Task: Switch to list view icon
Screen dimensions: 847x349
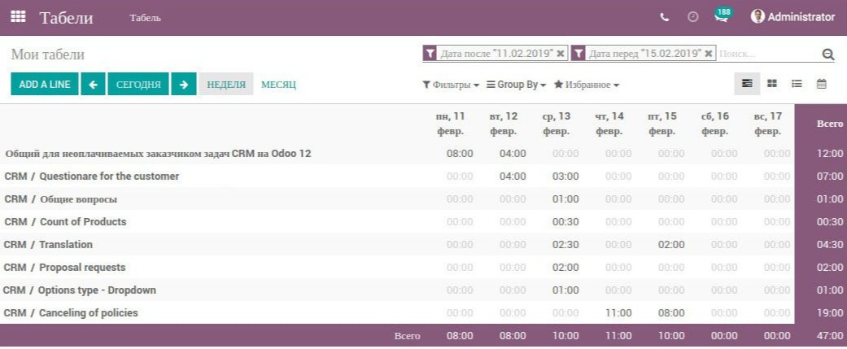Action: (797, 84)
